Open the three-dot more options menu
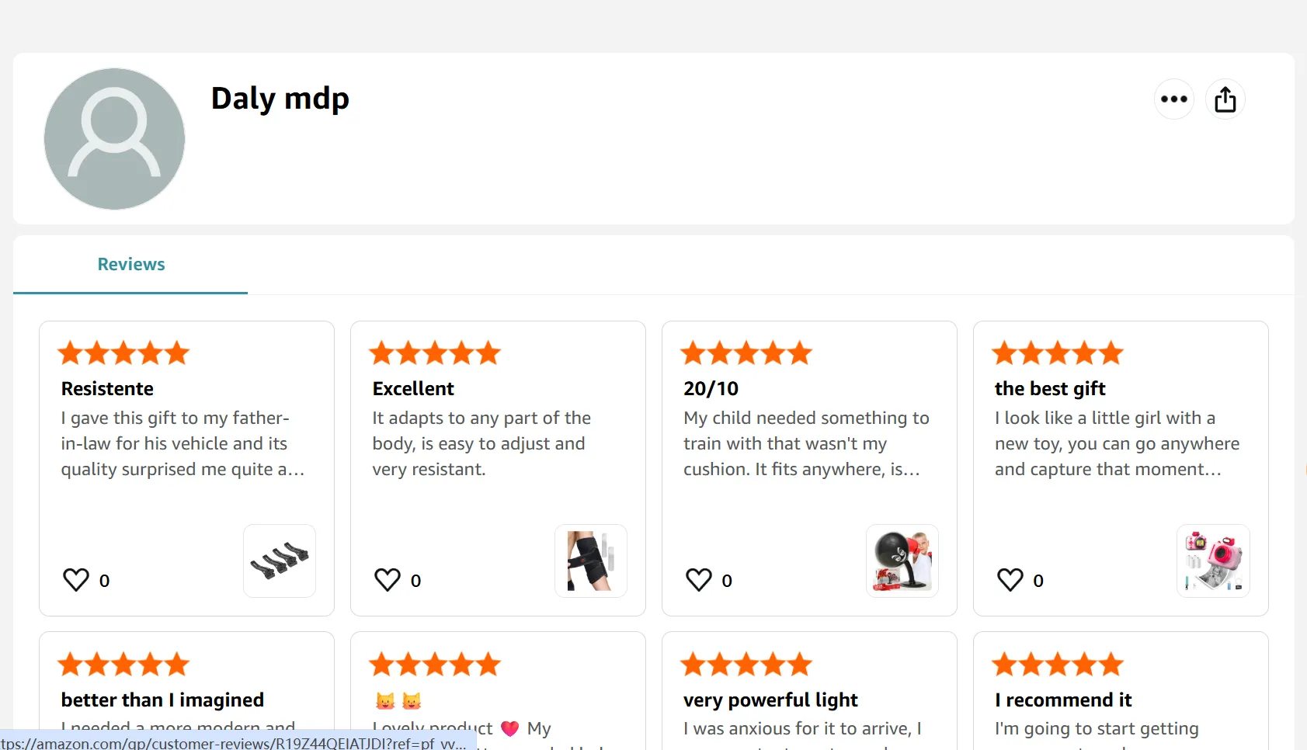The height and width of the screenshot is (750, 1307). (x=1173, y=99)
